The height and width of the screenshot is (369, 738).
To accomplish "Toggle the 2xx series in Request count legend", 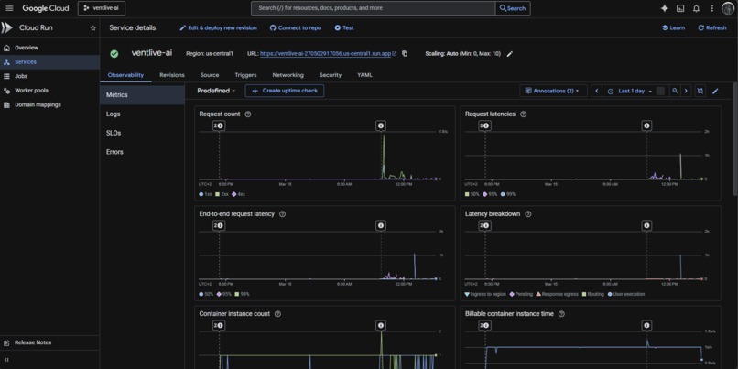I will [x=221, y=194].
